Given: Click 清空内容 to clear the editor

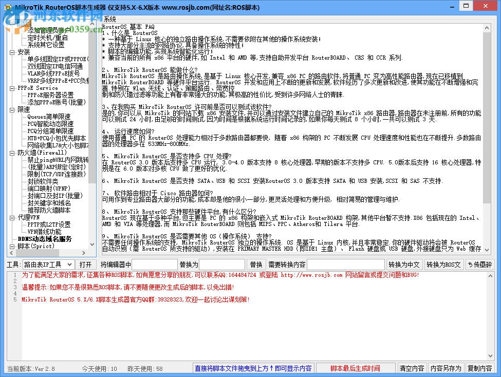Looking at the screenshot, I should coord(412,368).
